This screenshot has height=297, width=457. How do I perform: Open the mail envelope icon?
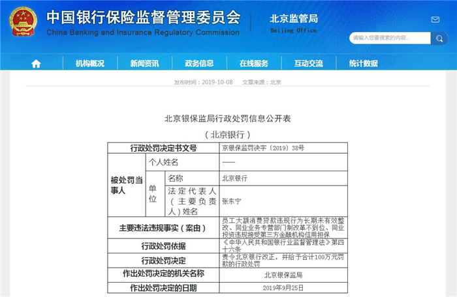(x=435, y=20)
